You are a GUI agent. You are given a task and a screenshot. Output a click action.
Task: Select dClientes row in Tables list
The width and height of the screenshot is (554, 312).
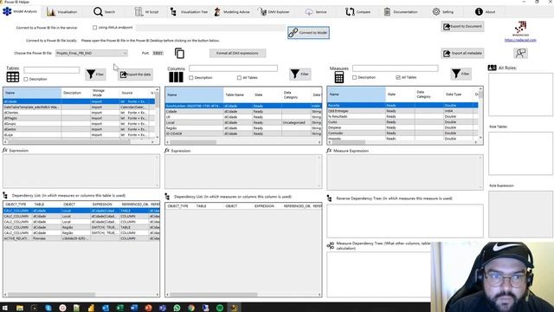[x=79, y=113]
